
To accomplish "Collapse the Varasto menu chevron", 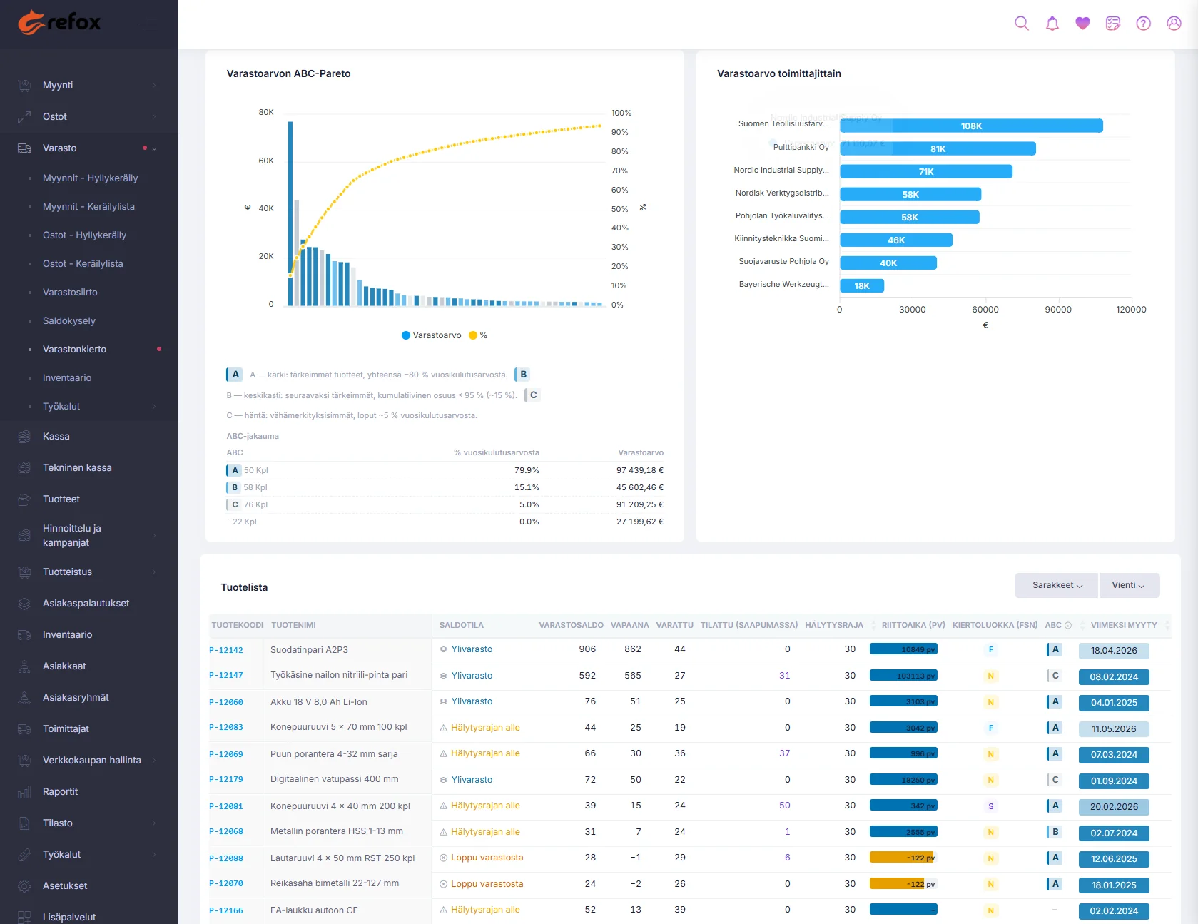I will click(x=154, y=148).
